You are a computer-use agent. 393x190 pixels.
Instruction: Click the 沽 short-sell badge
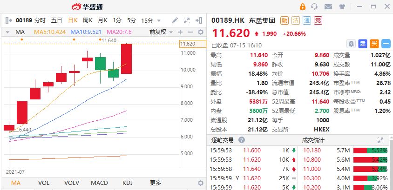pyautogui.click(x=296, y=20)
